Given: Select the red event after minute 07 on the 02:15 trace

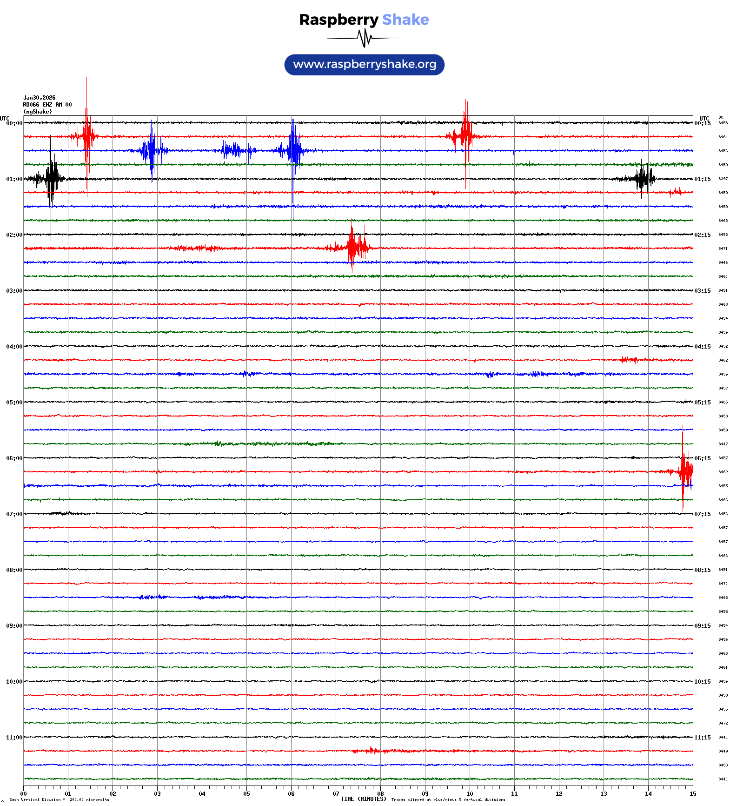Looking at the screenshot, I should (x=353, y=248).
